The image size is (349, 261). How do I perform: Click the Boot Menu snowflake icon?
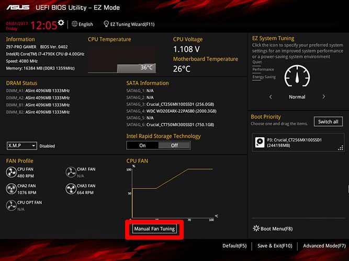(x=256, y=228)
